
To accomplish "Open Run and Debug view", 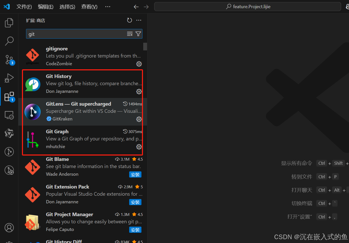I will point(9,78).
